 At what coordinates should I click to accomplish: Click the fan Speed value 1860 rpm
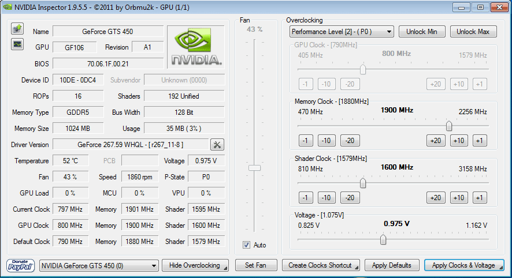pos(140,177)
